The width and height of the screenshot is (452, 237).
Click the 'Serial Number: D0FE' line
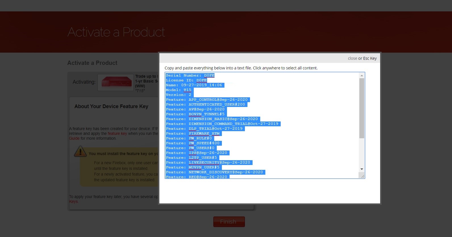tap(190, 75)
